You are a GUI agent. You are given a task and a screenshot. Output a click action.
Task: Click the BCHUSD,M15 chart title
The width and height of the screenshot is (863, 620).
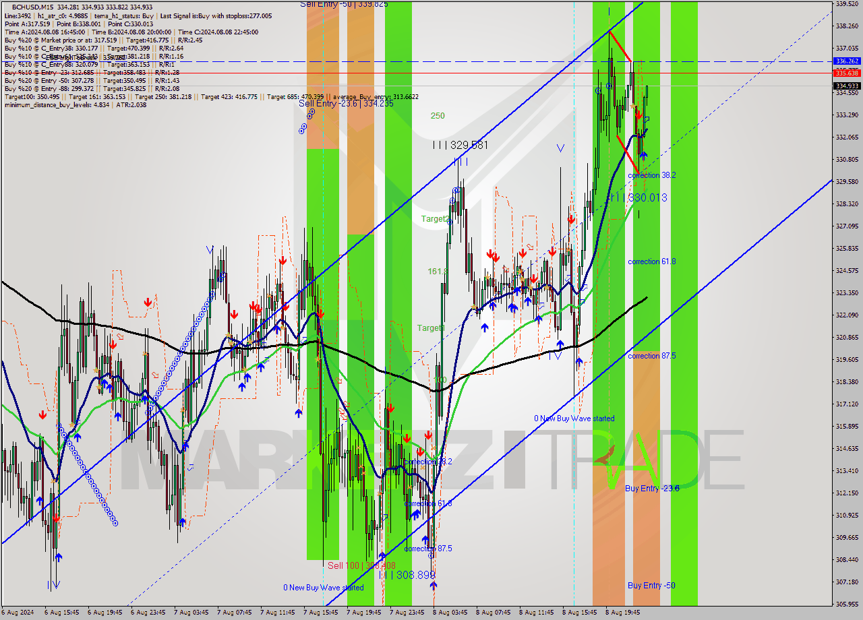[x=33, y=7]
